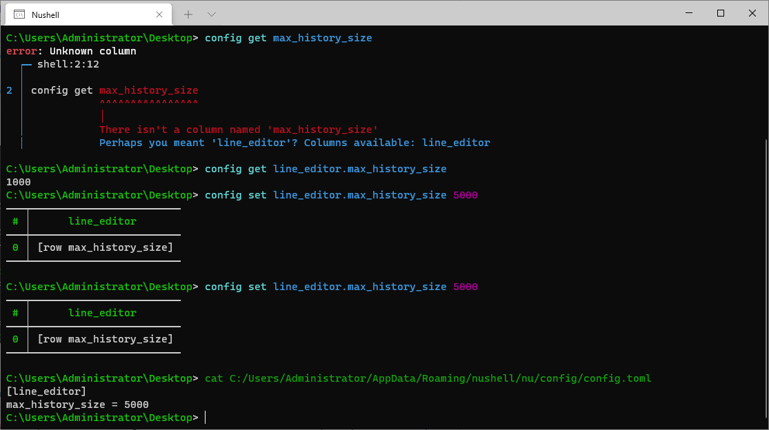The width and height of the screenshot is (769, 430).
Task: Click '[row max_history_size]' cell in second table
Action: coord(106,339)
